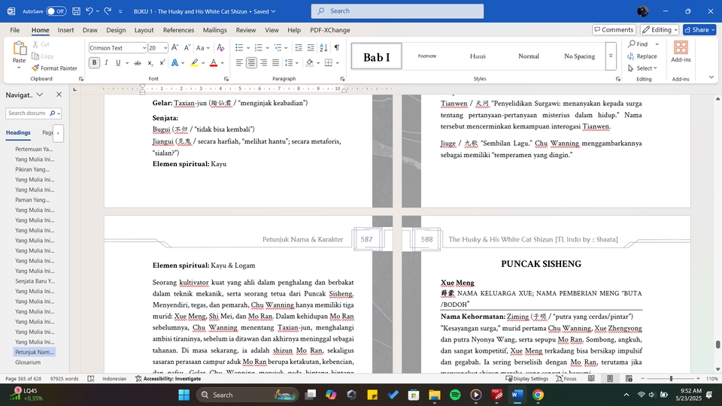Screen dimensions: 722x406
Task: Switch to References tab
Action: [x=178, y=30]
